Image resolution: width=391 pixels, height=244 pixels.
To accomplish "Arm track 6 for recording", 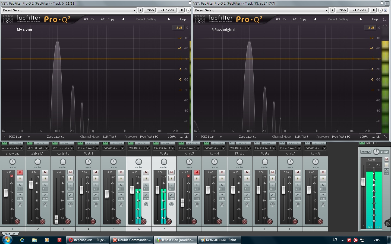I will pos(143,221).
